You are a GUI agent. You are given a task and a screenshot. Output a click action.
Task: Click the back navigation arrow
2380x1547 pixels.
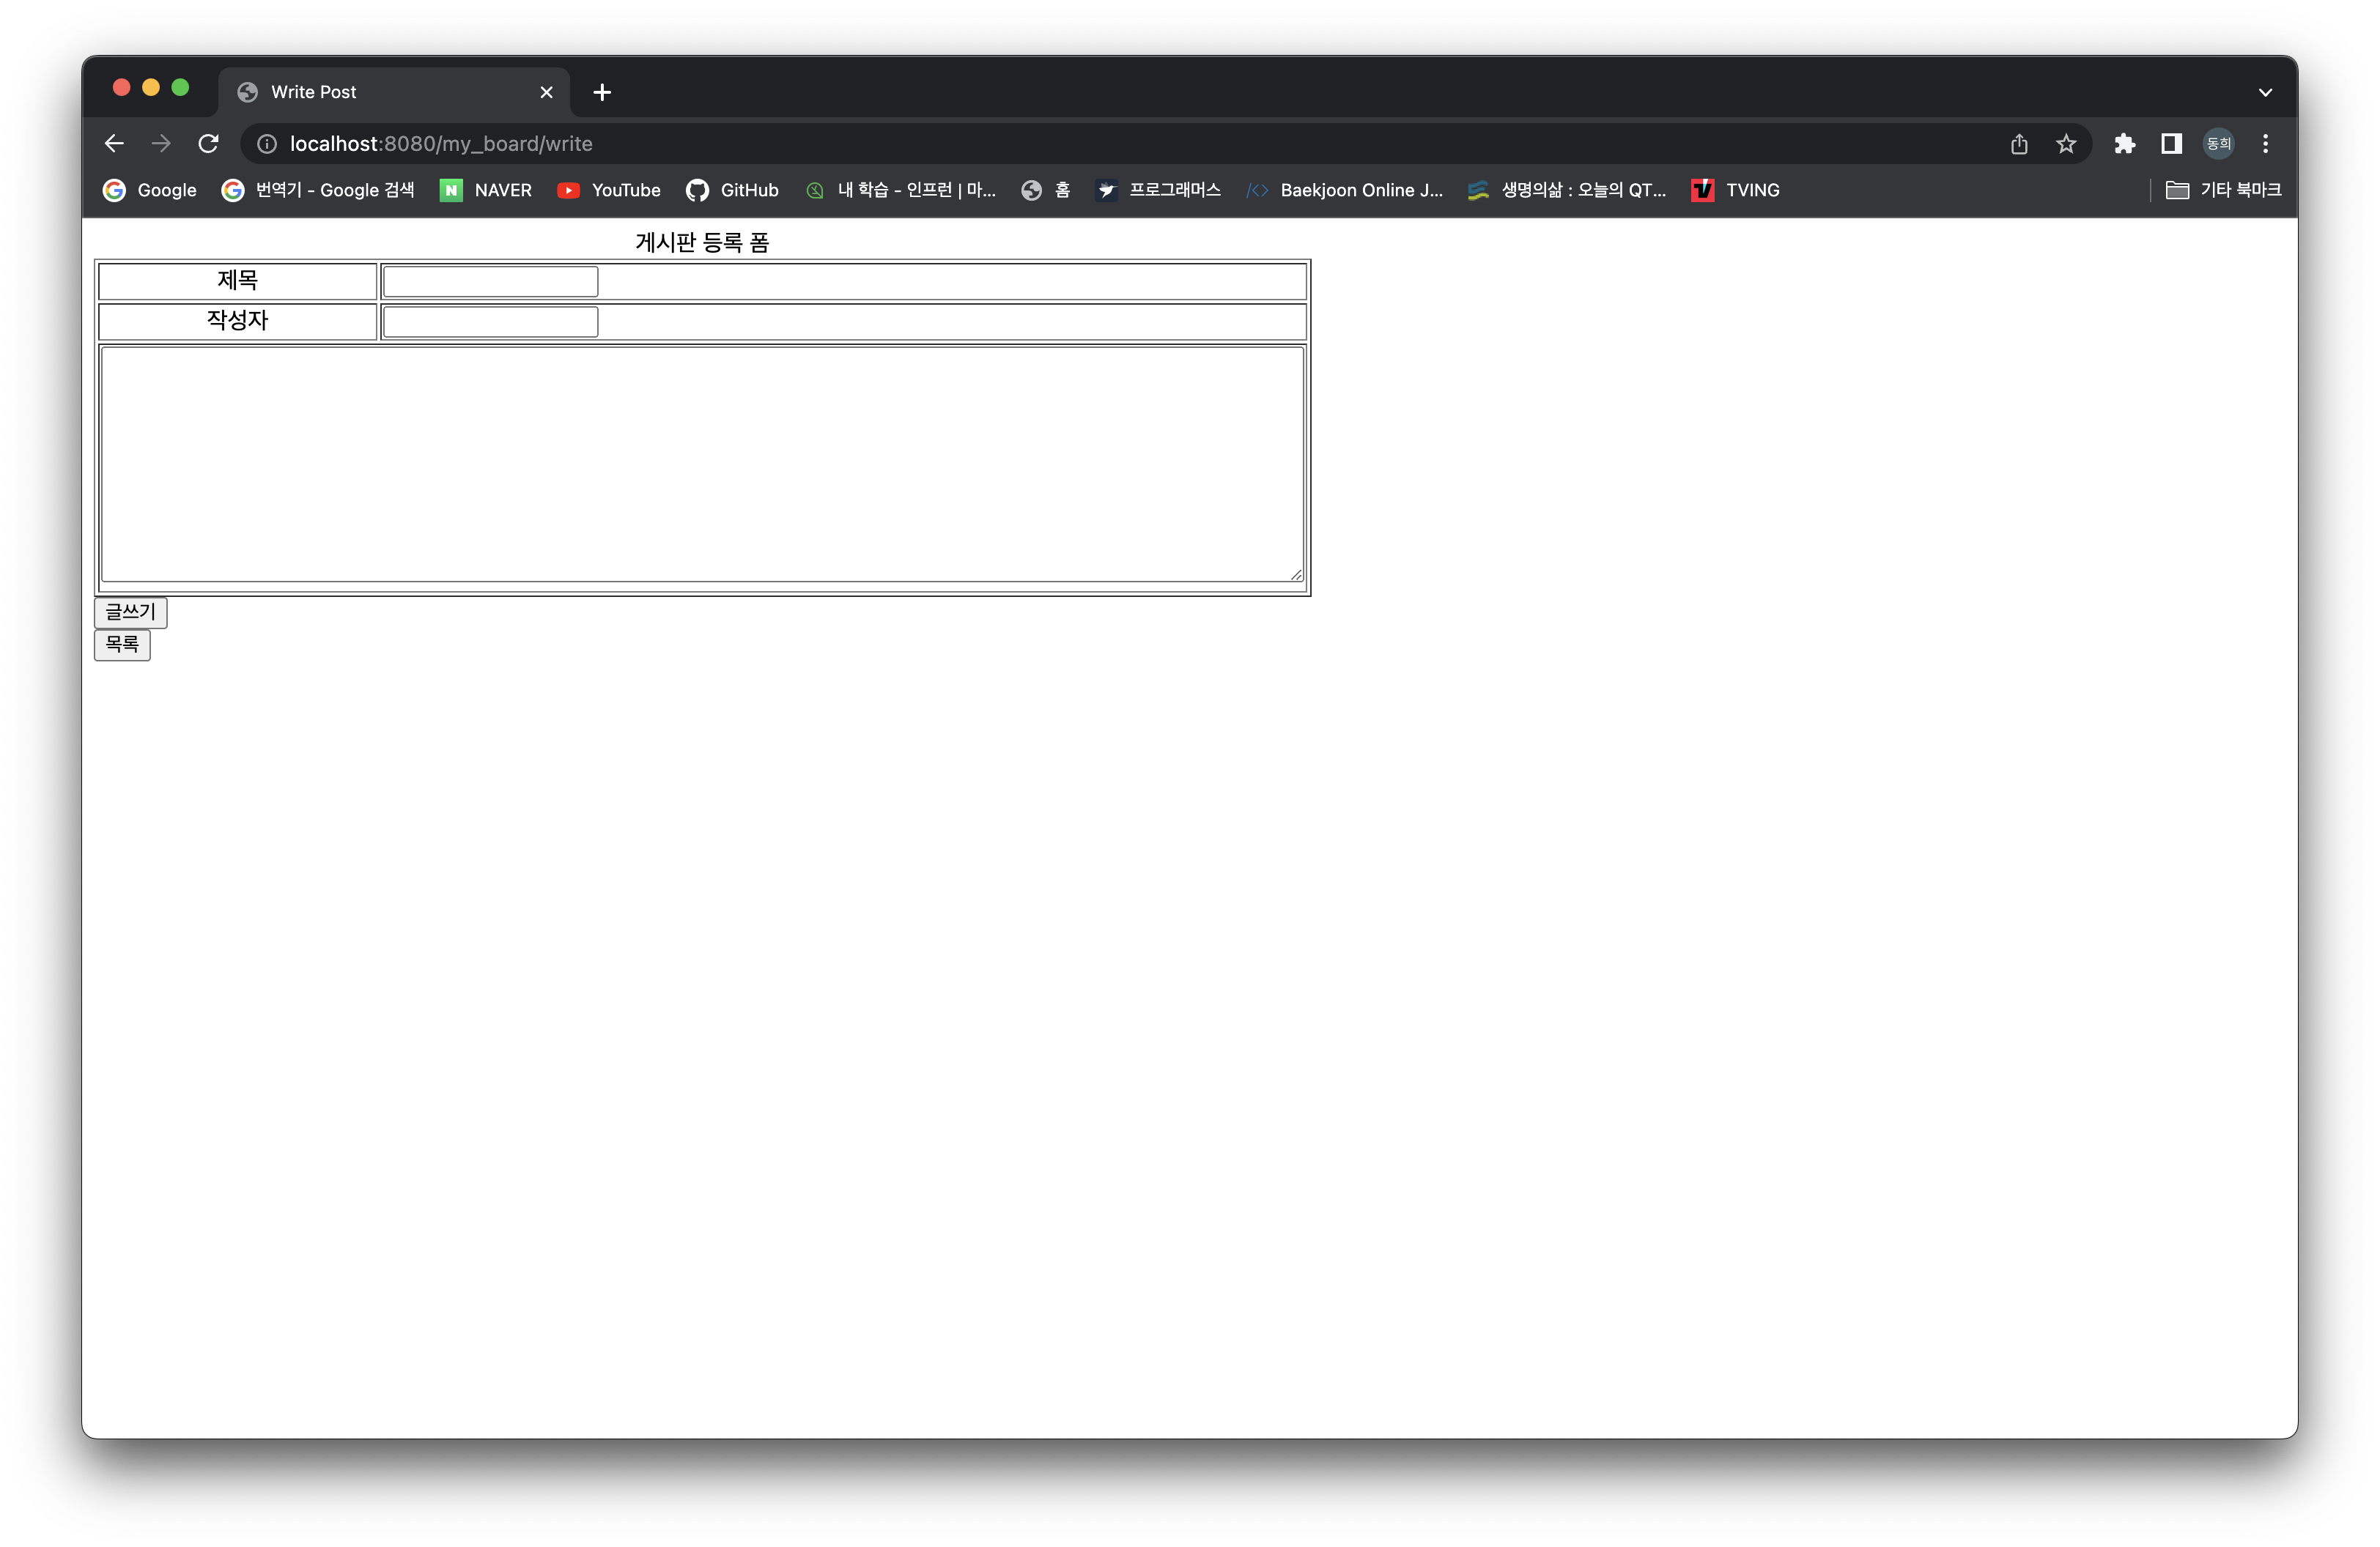click(x=114, y=142)
